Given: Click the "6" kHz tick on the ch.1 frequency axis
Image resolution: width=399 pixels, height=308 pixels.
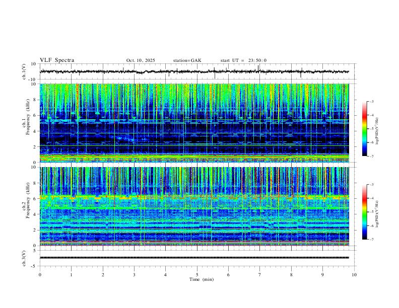Looking at the screenshot, I should pyautogui.click(x=34, y=115).
